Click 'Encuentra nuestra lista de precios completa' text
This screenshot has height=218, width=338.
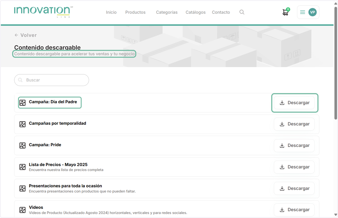click(66, 170)
